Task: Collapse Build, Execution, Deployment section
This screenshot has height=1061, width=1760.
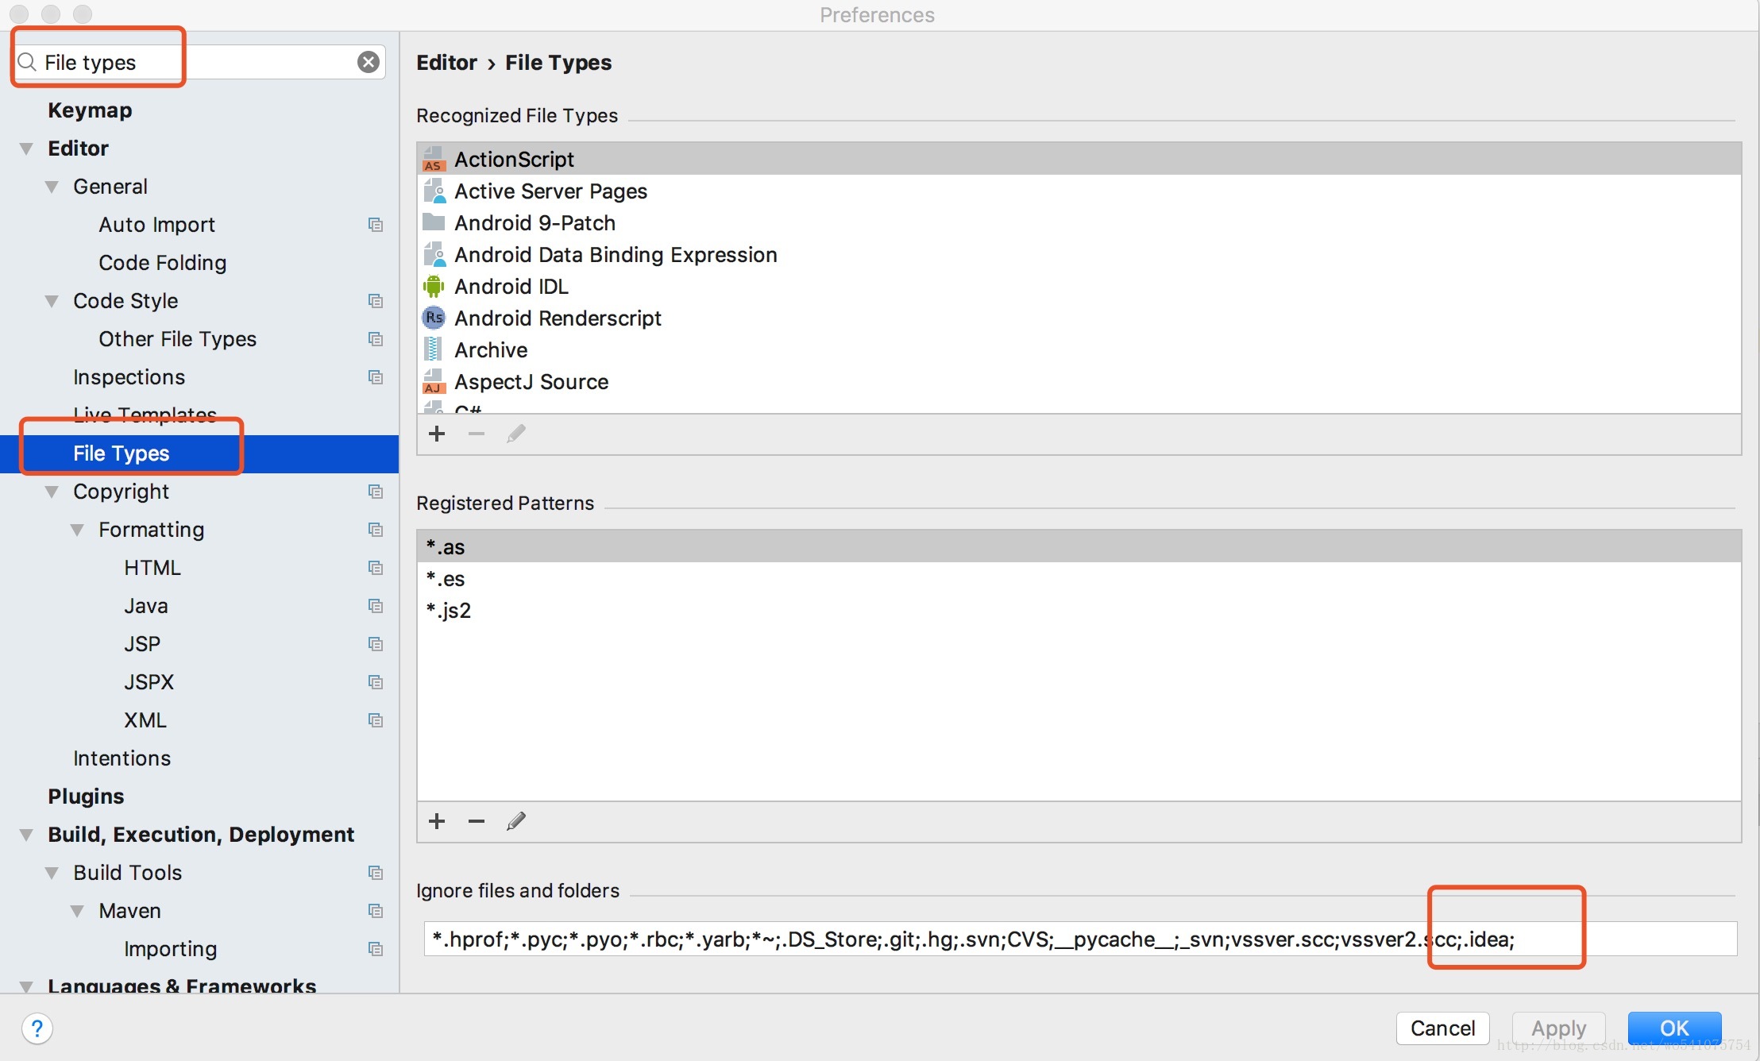Action: pyautogui.click(x=26, y=835)
